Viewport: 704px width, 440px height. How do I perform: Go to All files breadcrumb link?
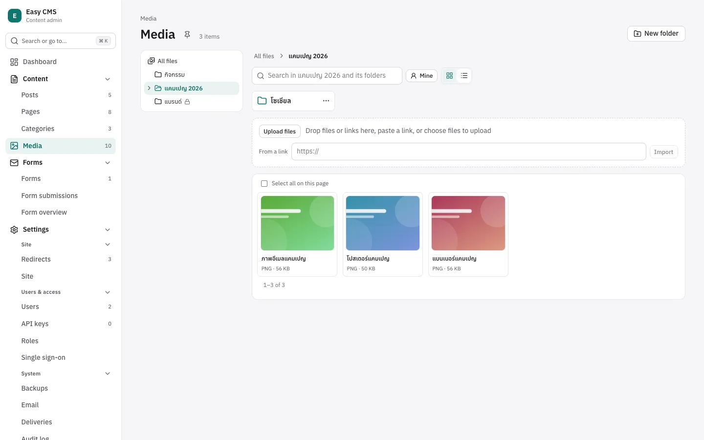click(264, 56)
